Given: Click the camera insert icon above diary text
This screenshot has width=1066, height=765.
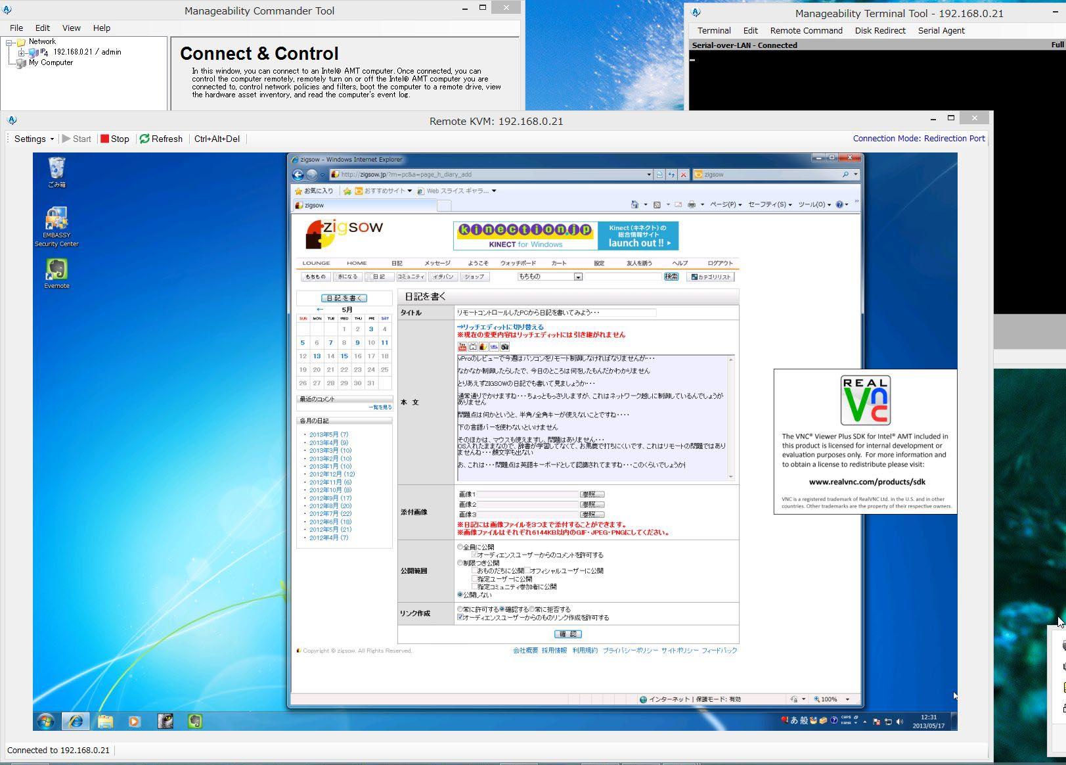Looking at the screenshot, I should click(504, 346).
